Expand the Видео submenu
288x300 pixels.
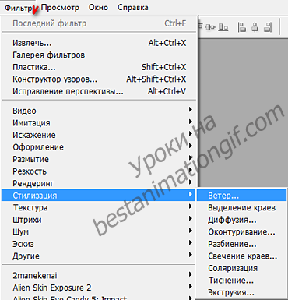click(x=99, y=111)
